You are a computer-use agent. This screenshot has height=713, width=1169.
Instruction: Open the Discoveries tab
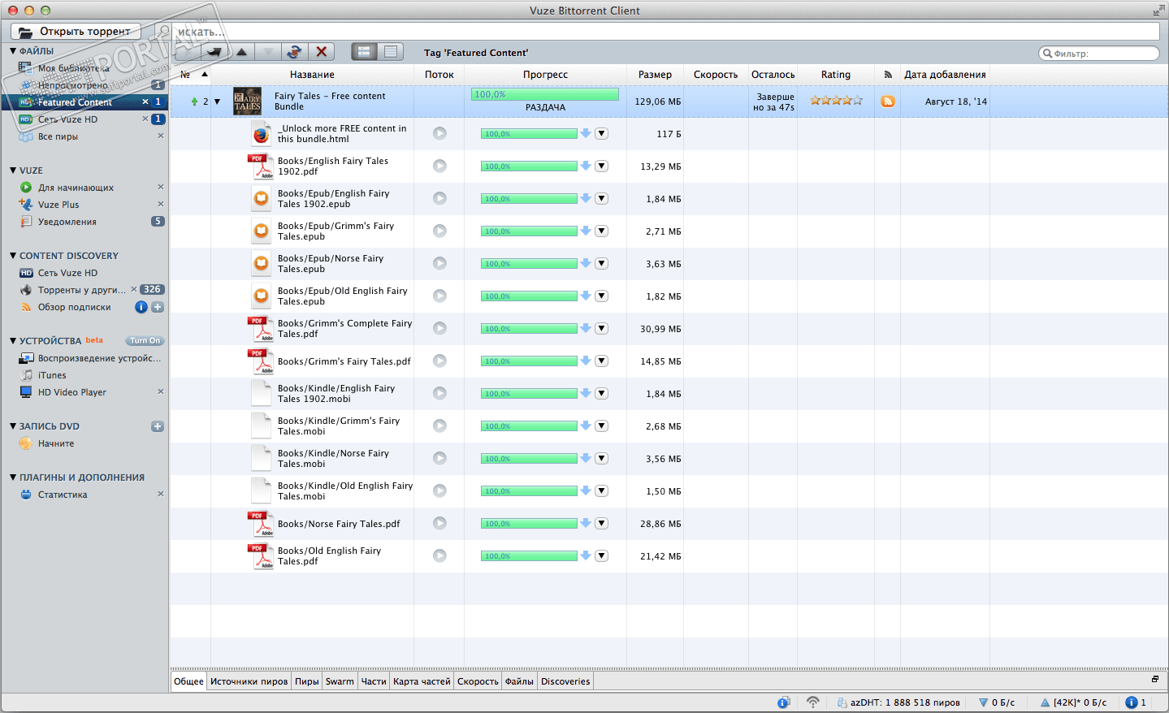click(565, 681)
